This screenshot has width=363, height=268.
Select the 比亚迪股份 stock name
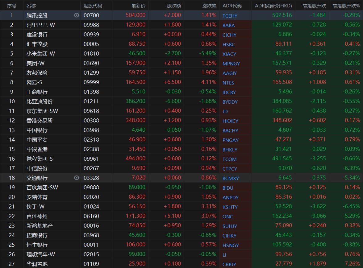click(x=40, y=101)
